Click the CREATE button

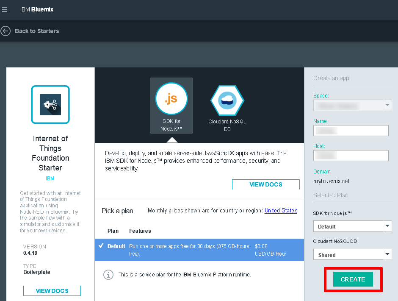click(x=353, y=279)
